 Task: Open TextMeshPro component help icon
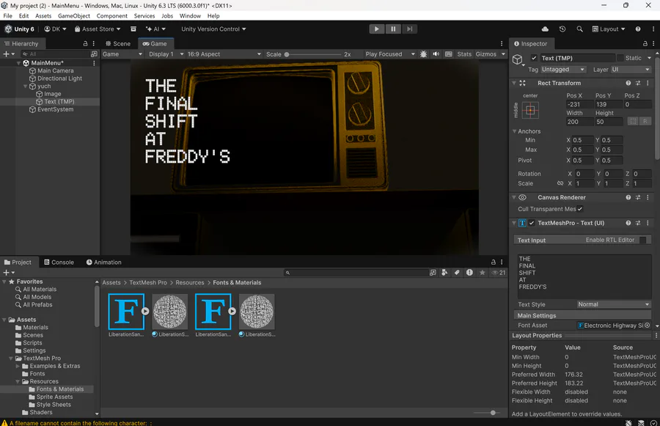pyautogui.click(x=628, y=223)
